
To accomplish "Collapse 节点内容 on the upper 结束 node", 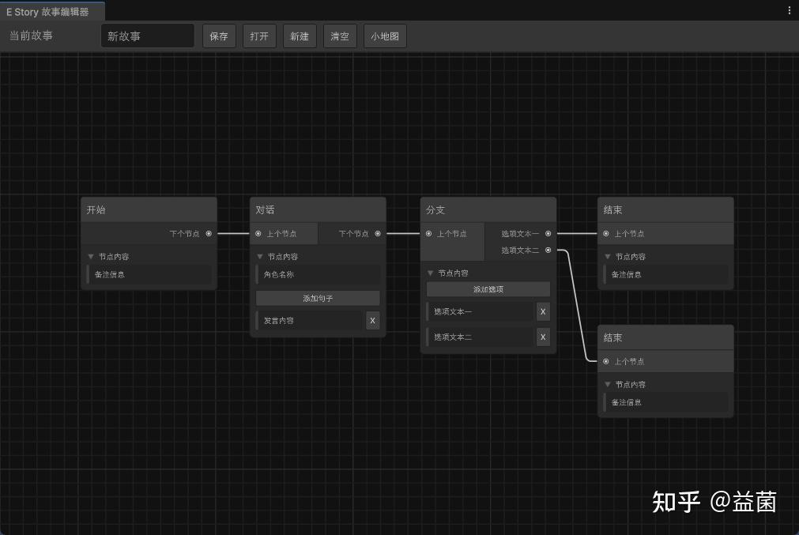I will tap(606, 256).
